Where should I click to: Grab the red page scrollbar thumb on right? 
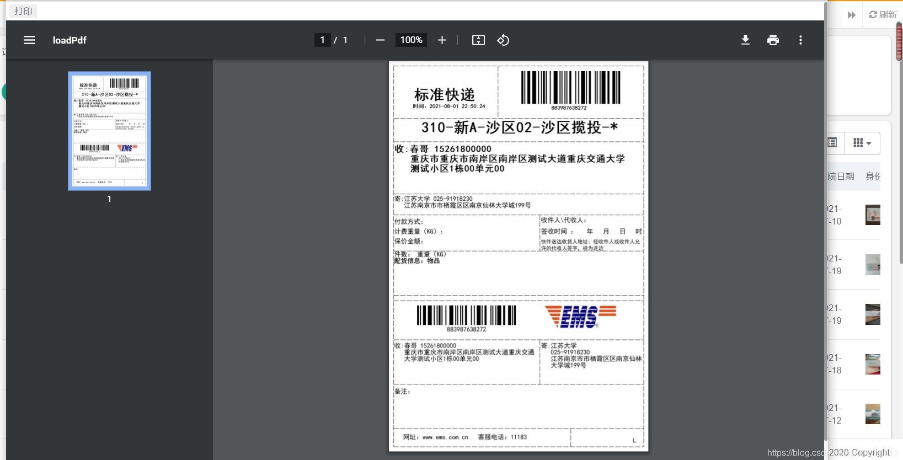[899, 41]
